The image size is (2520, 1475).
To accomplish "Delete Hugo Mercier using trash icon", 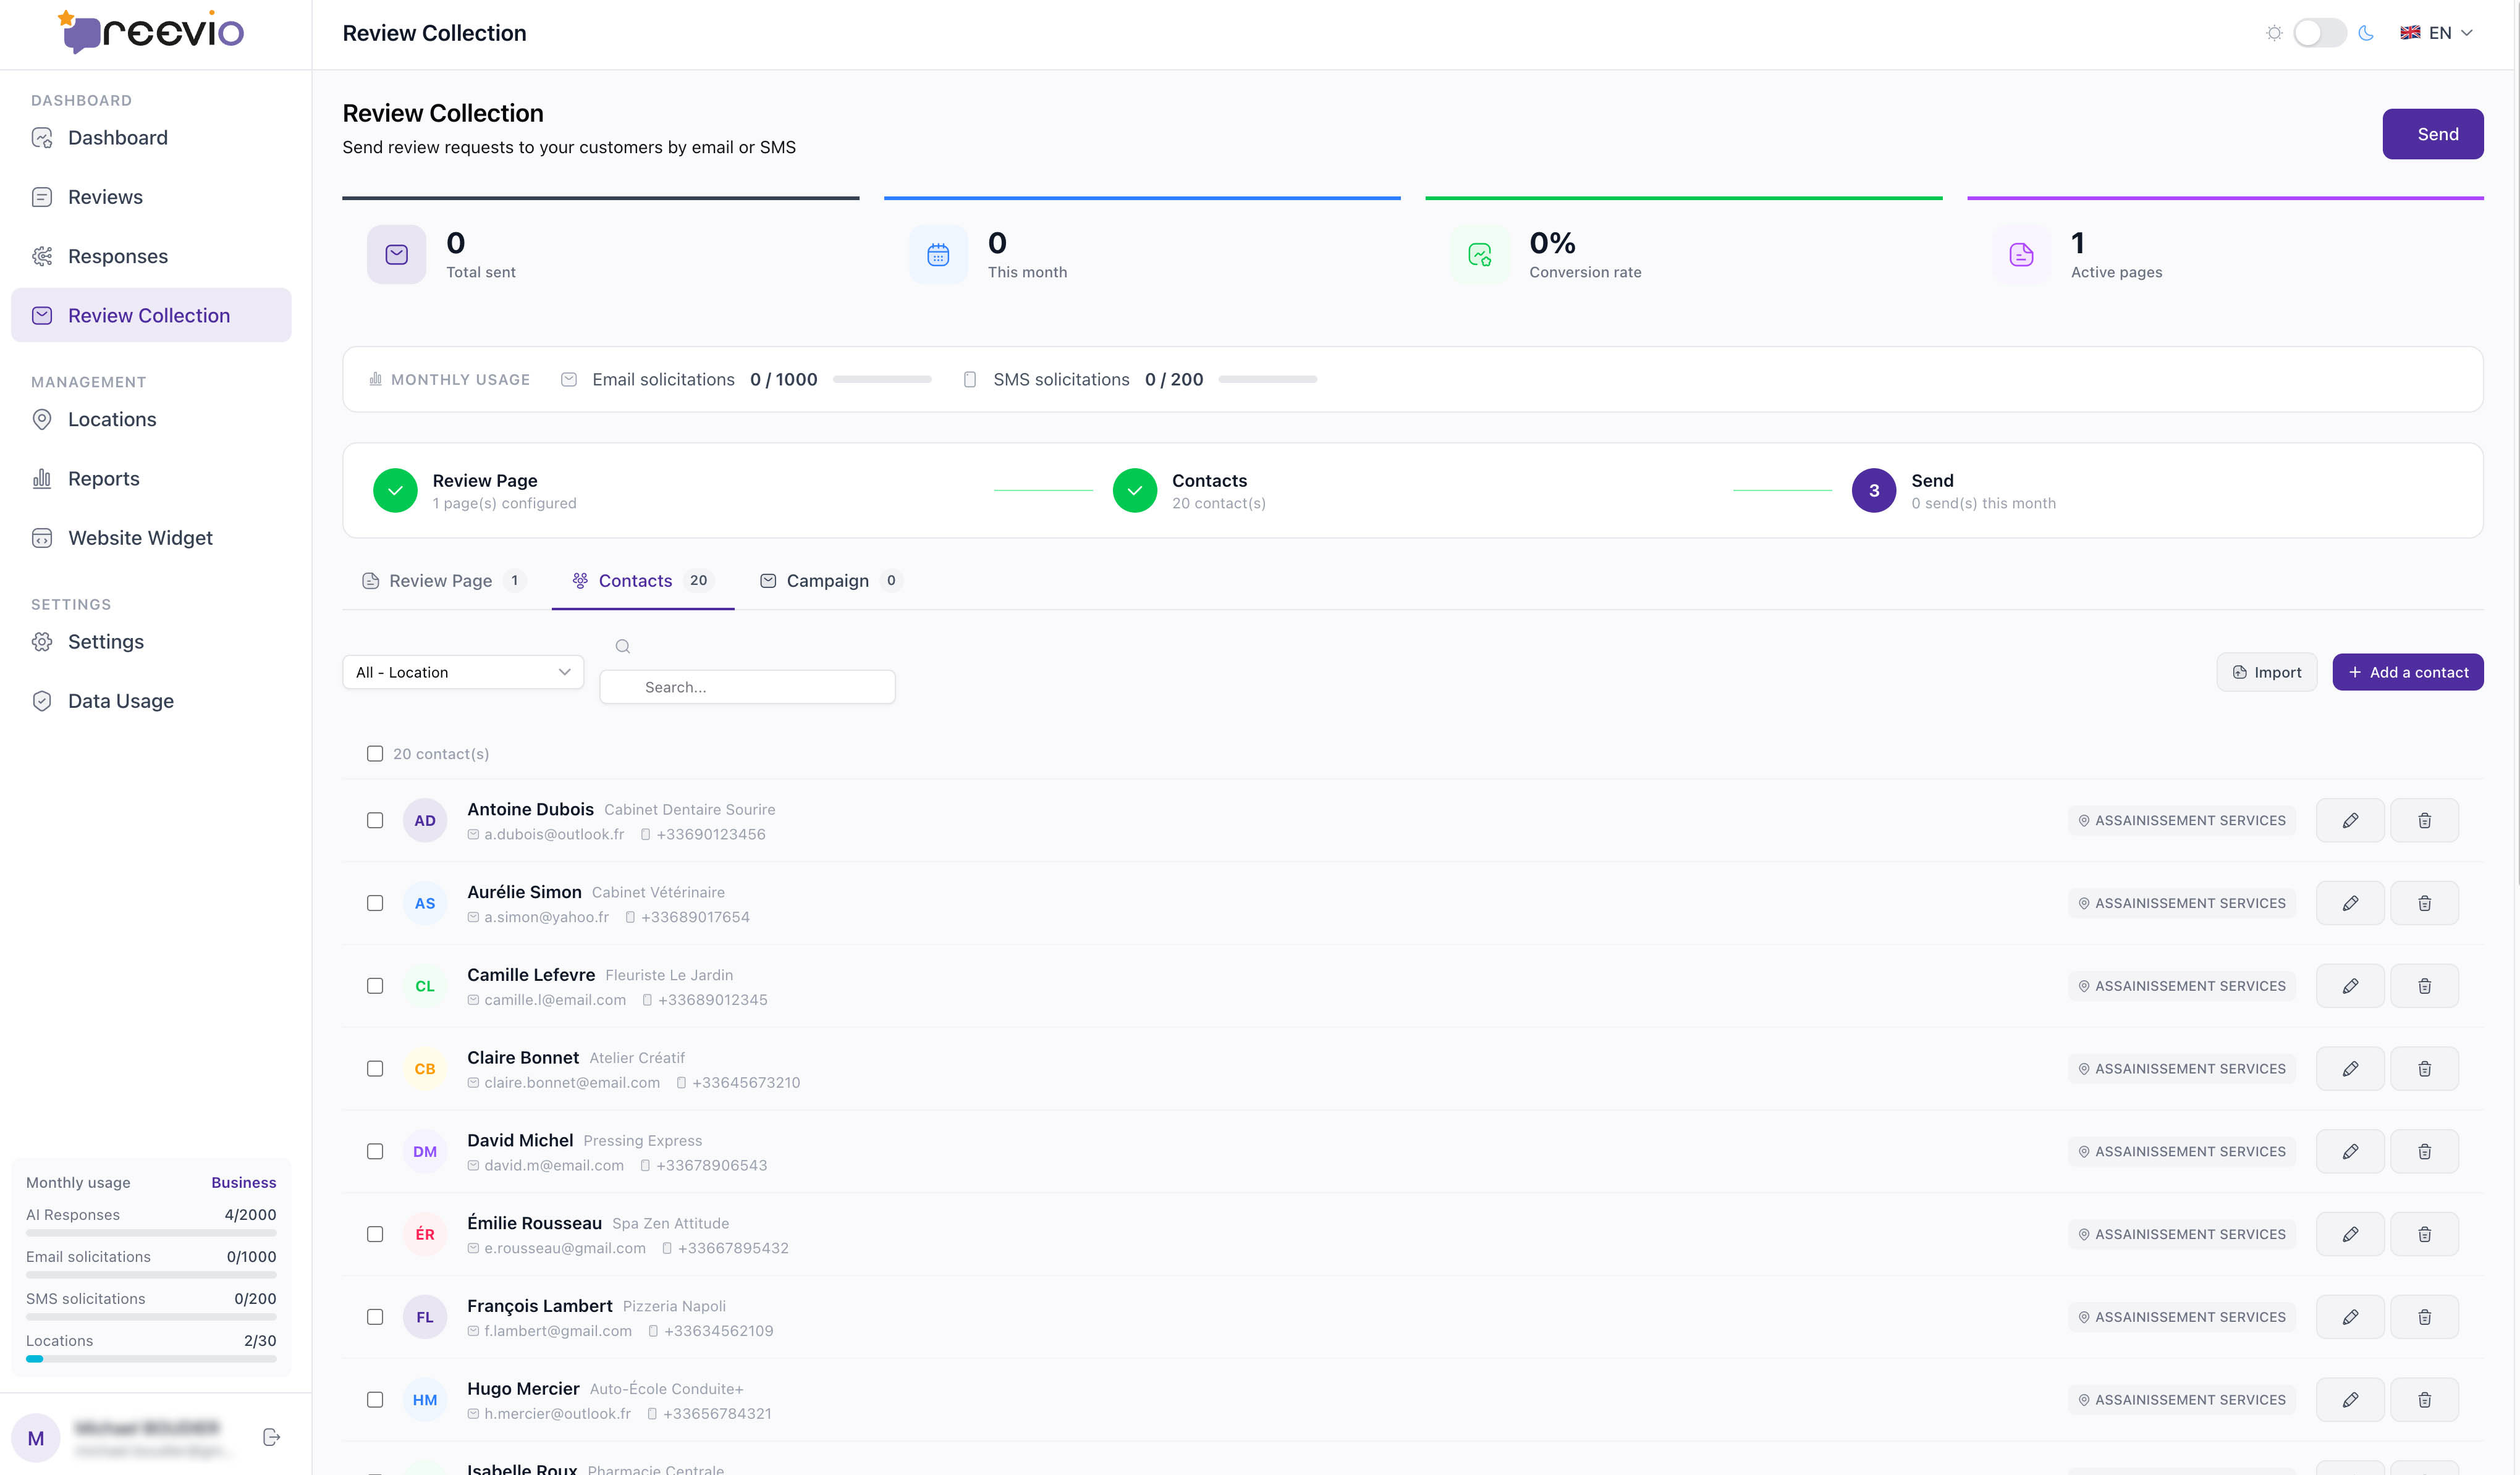I will click(2423, 1400).
